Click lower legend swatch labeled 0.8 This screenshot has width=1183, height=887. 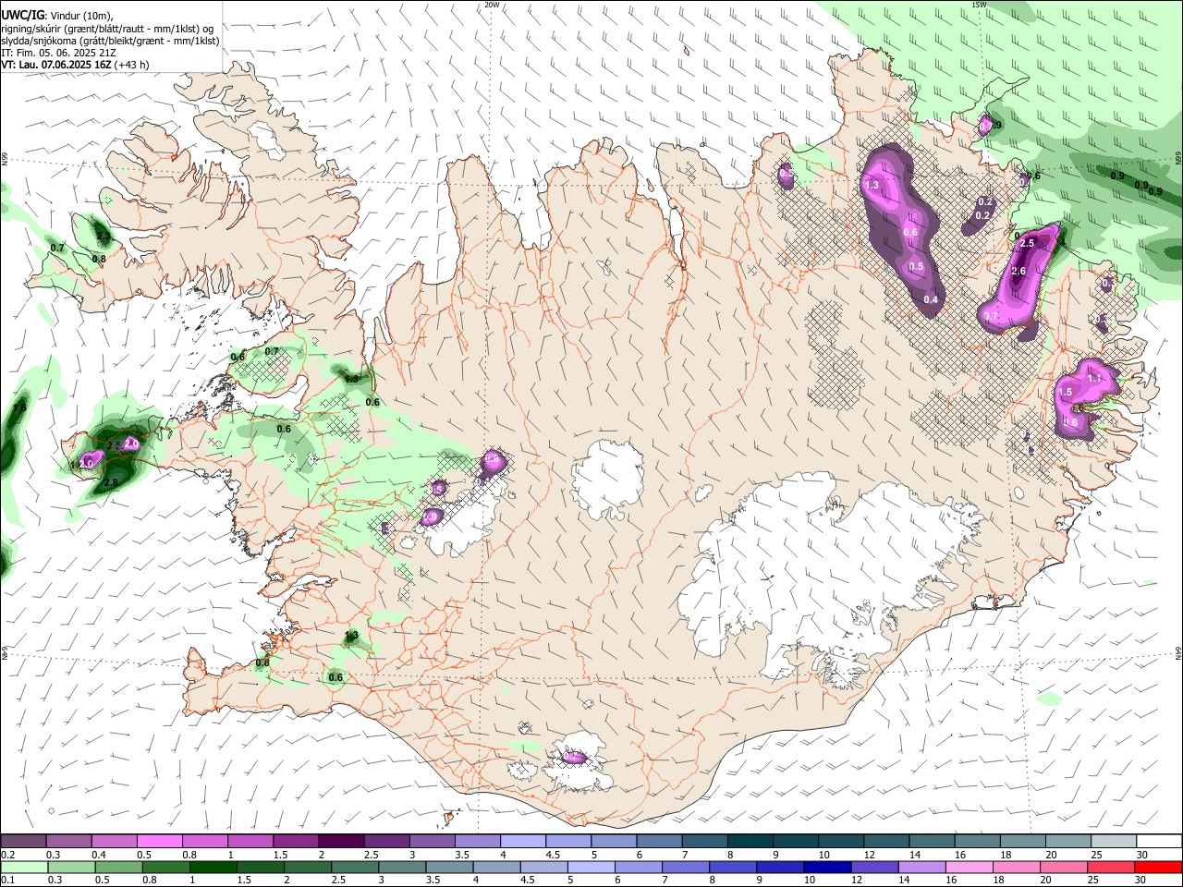coord(166,867)
